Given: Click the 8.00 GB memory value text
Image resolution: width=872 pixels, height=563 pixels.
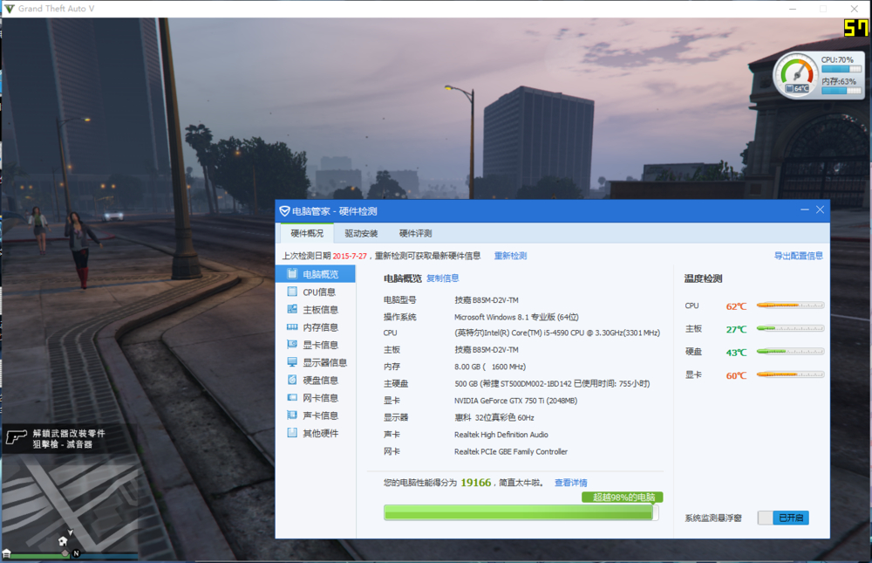Looking at the screenshot, I should [x=490, y=367].
